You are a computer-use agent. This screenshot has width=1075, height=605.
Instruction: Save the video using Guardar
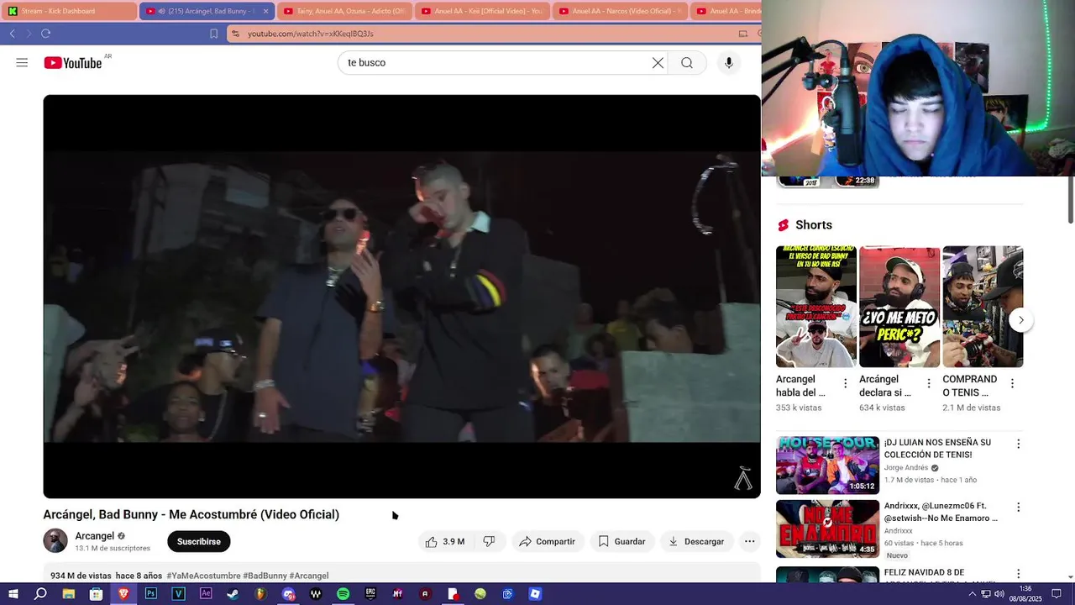click(x=621, y=542)
